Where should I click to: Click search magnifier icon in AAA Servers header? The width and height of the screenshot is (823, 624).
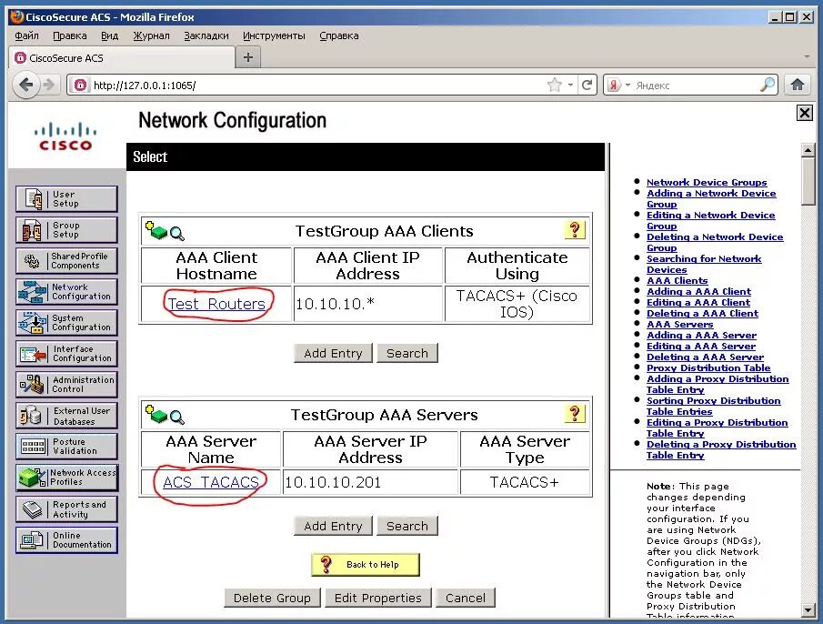[x=177, y=418]
